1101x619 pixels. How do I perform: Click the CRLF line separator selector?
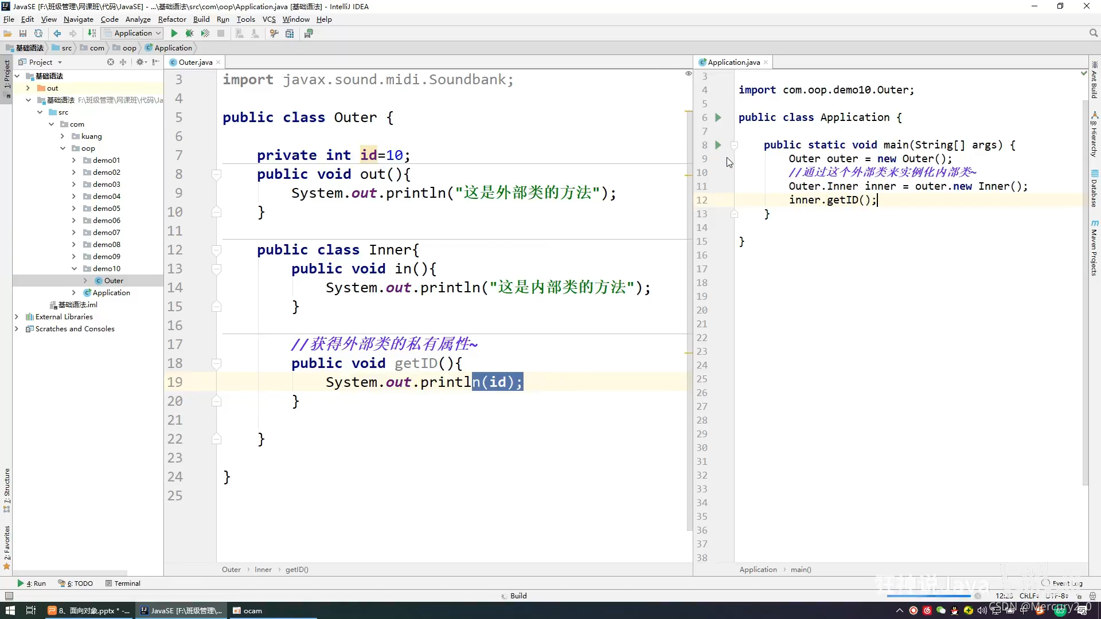(1029, 596)
